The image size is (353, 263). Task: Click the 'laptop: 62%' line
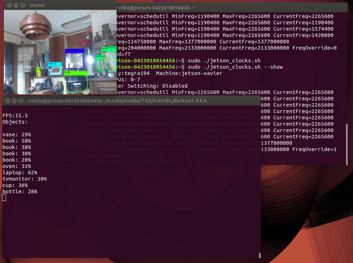pos(20,172)
